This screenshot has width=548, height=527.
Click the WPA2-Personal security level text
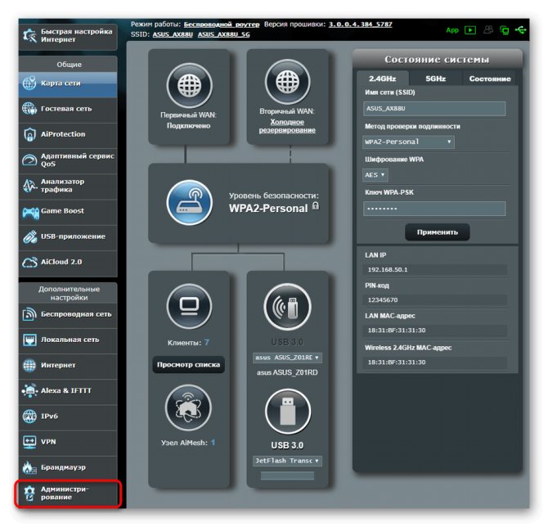coord(268,209)
